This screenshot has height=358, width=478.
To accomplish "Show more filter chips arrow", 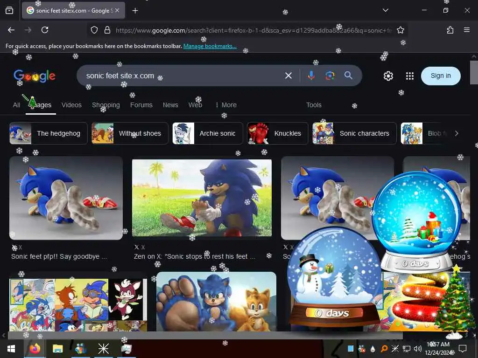I will 457,133.
